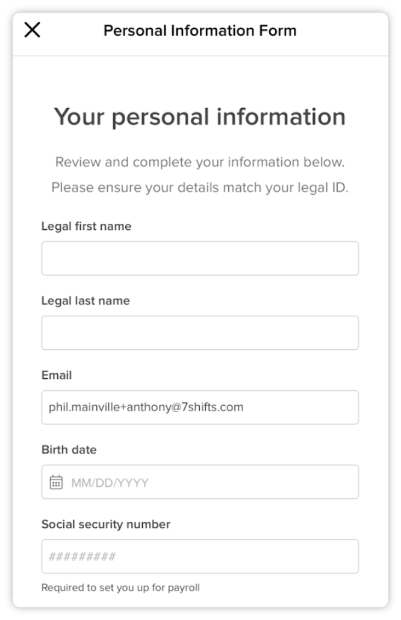Click the Legal last name label

85,300
